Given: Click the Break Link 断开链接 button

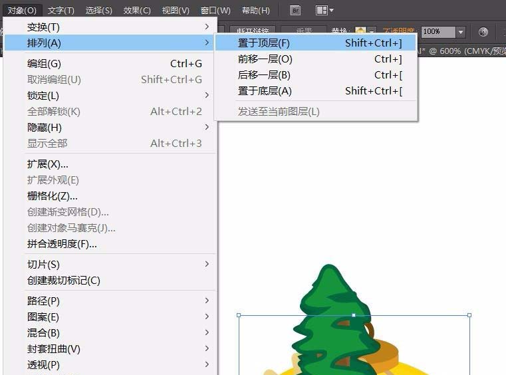Looking at the screenshot, I should pyautogui.click(x=253, y=31).
